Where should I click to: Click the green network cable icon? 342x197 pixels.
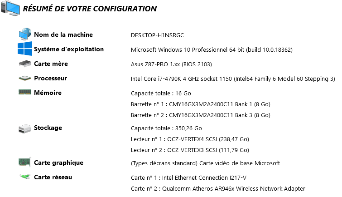coord(24,177)
